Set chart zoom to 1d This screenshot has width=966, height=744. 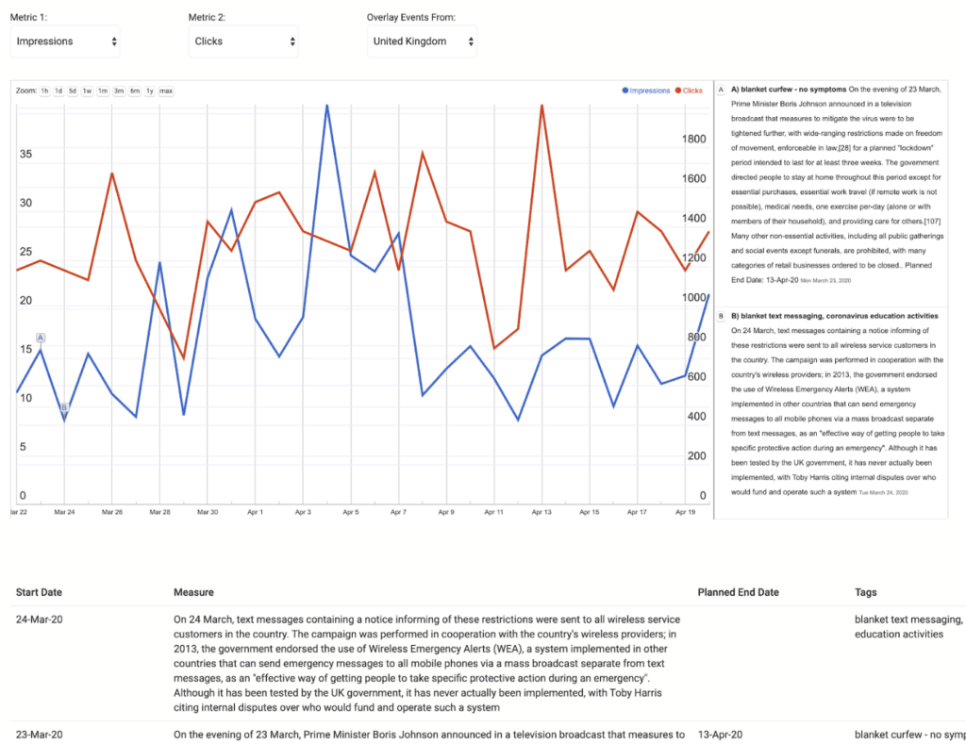click(58, 91)
